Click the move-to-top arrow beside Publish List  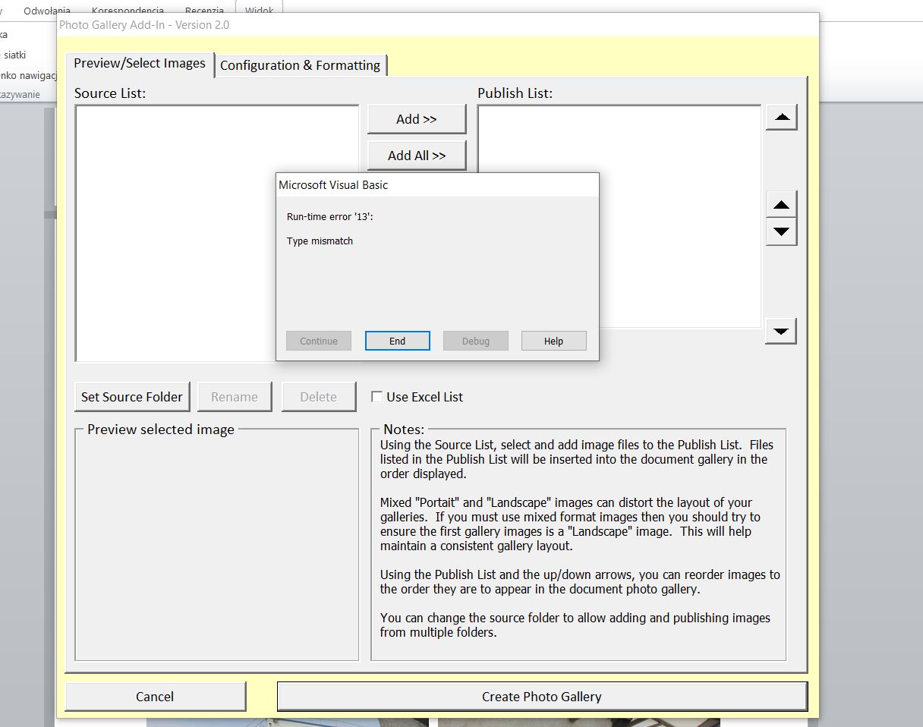pyautogui.click(x=781, y=118)
